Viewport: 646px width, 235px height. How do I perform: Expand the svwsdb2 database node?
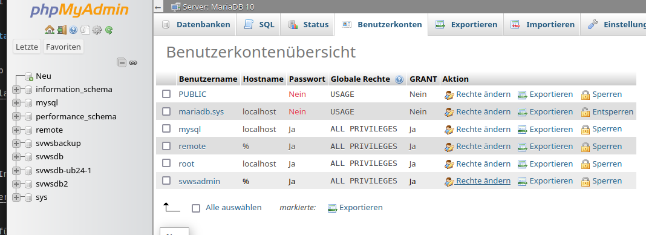16,184
